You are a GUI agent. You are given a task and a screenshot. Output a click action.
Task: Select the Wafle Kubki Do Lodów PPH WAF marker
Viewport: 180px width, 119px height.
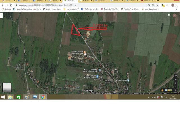(x=85, y=53)
